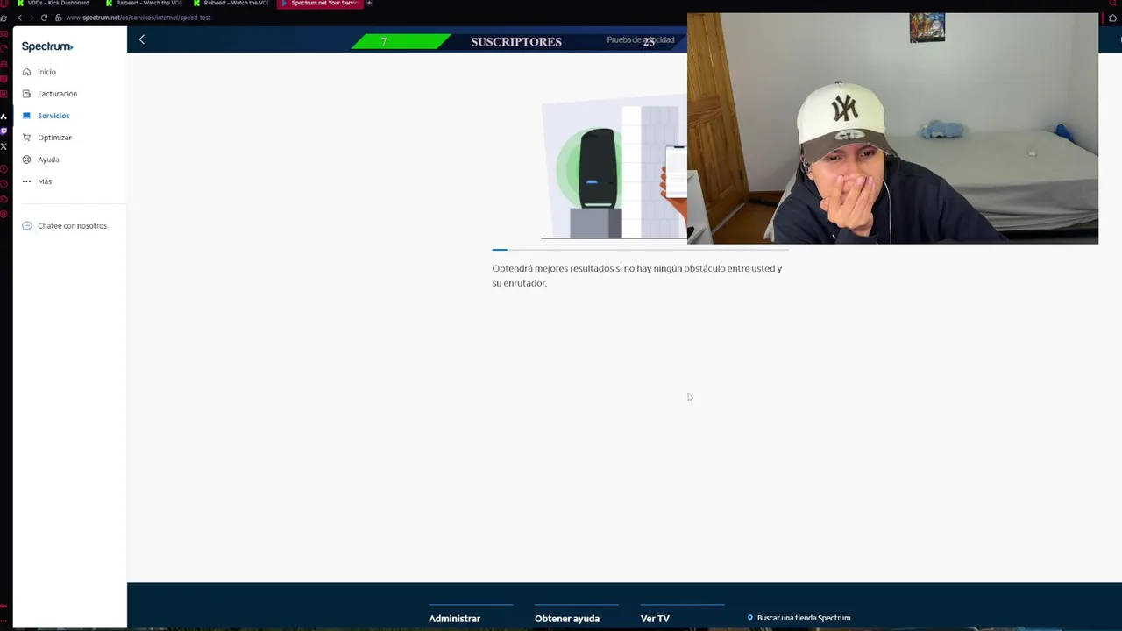
Task: Open X panel in the browser sidebar
Action: tap(4, 146)
